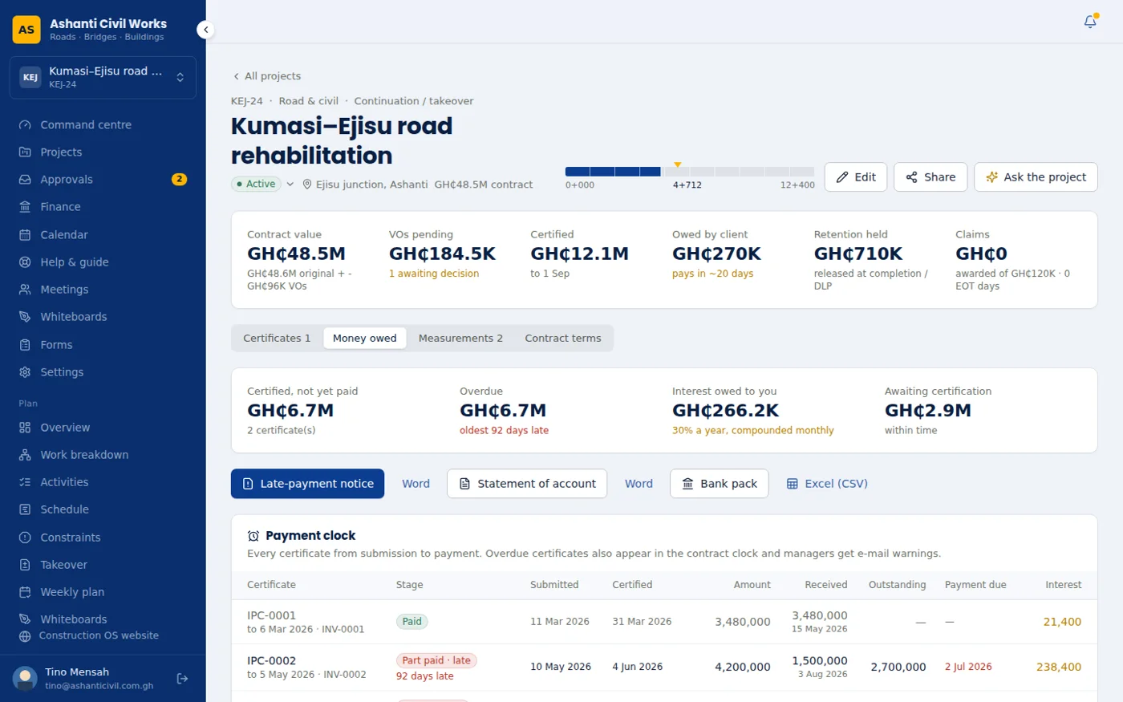Download Late-payment notice as Word
The image size is (1123, 702).
tap(416, 484)
